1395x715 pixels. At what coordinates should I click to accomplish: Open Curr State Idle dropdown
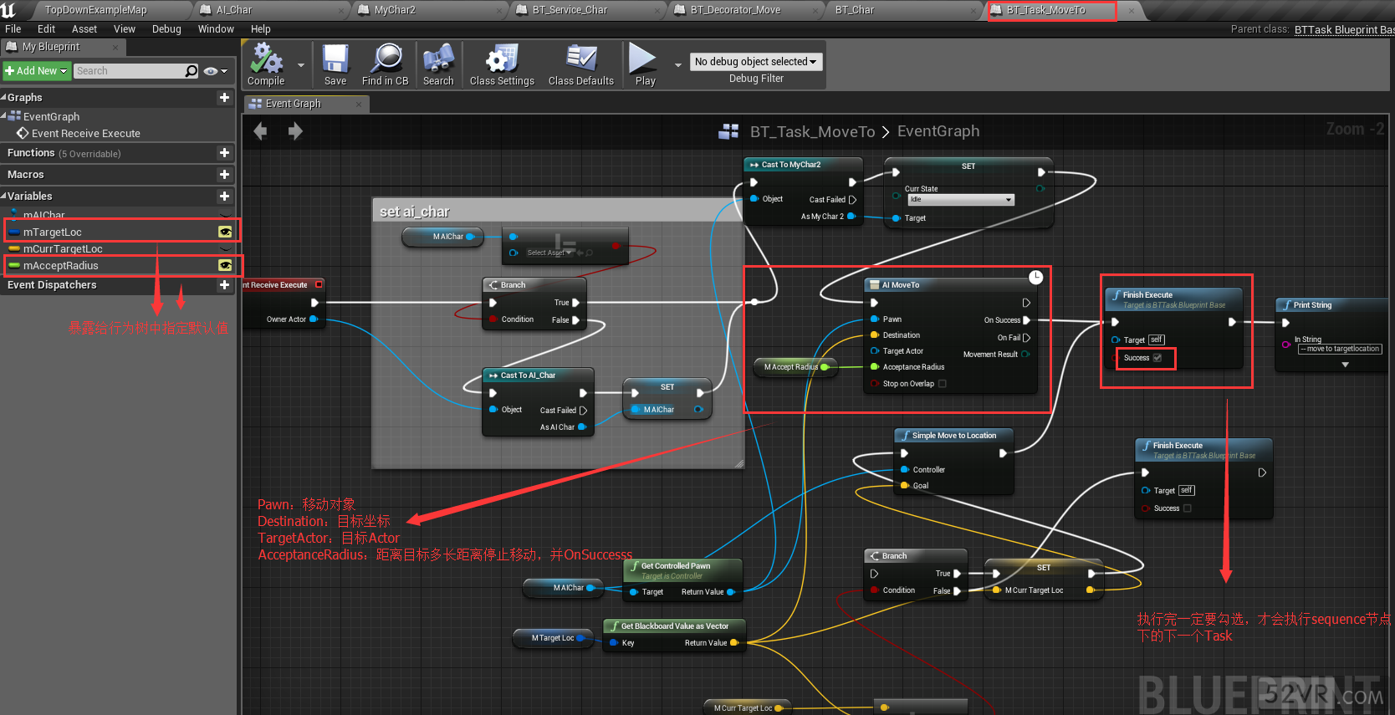[x=961, y=200]
